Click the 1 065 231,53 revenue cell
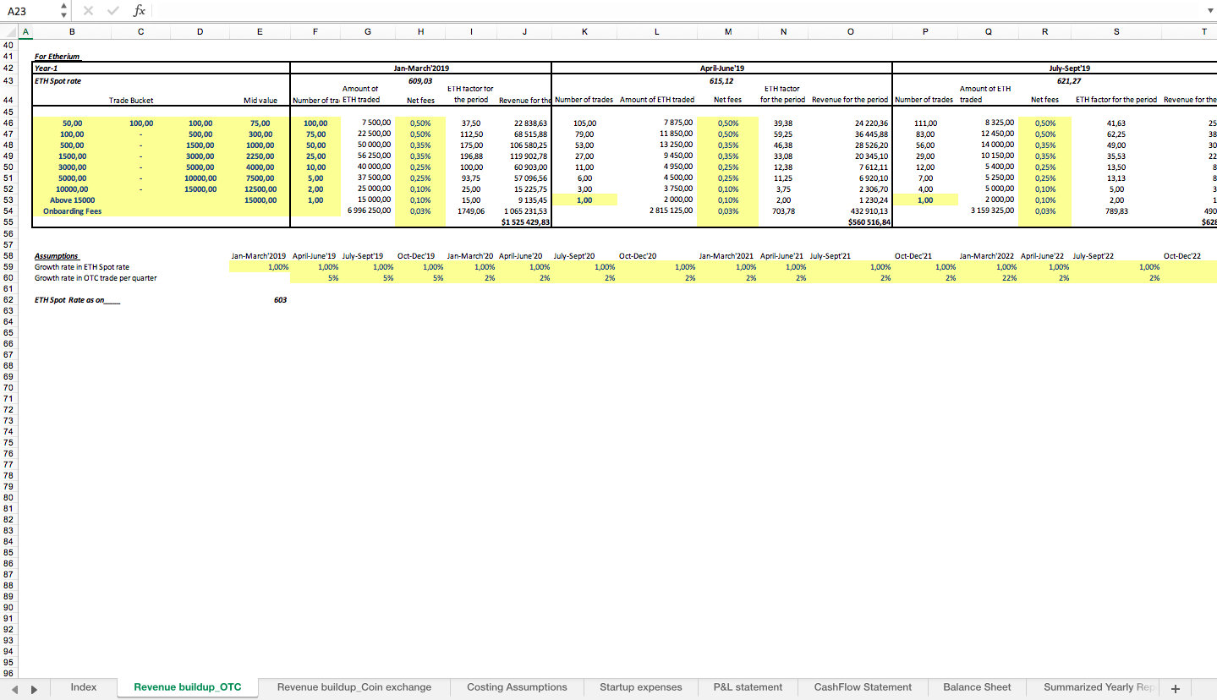 (x=525, y=211)
